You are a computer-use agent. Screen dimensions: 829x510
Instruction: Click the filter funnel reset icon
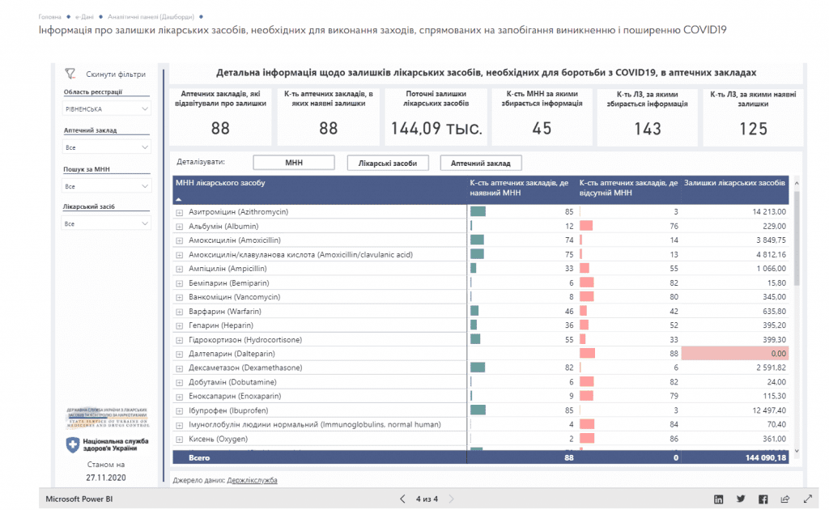[x=70, y=74]
